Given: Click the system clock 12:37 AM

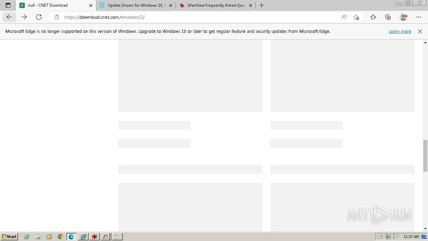Looking at the screenshot, I should coord(411,237).
